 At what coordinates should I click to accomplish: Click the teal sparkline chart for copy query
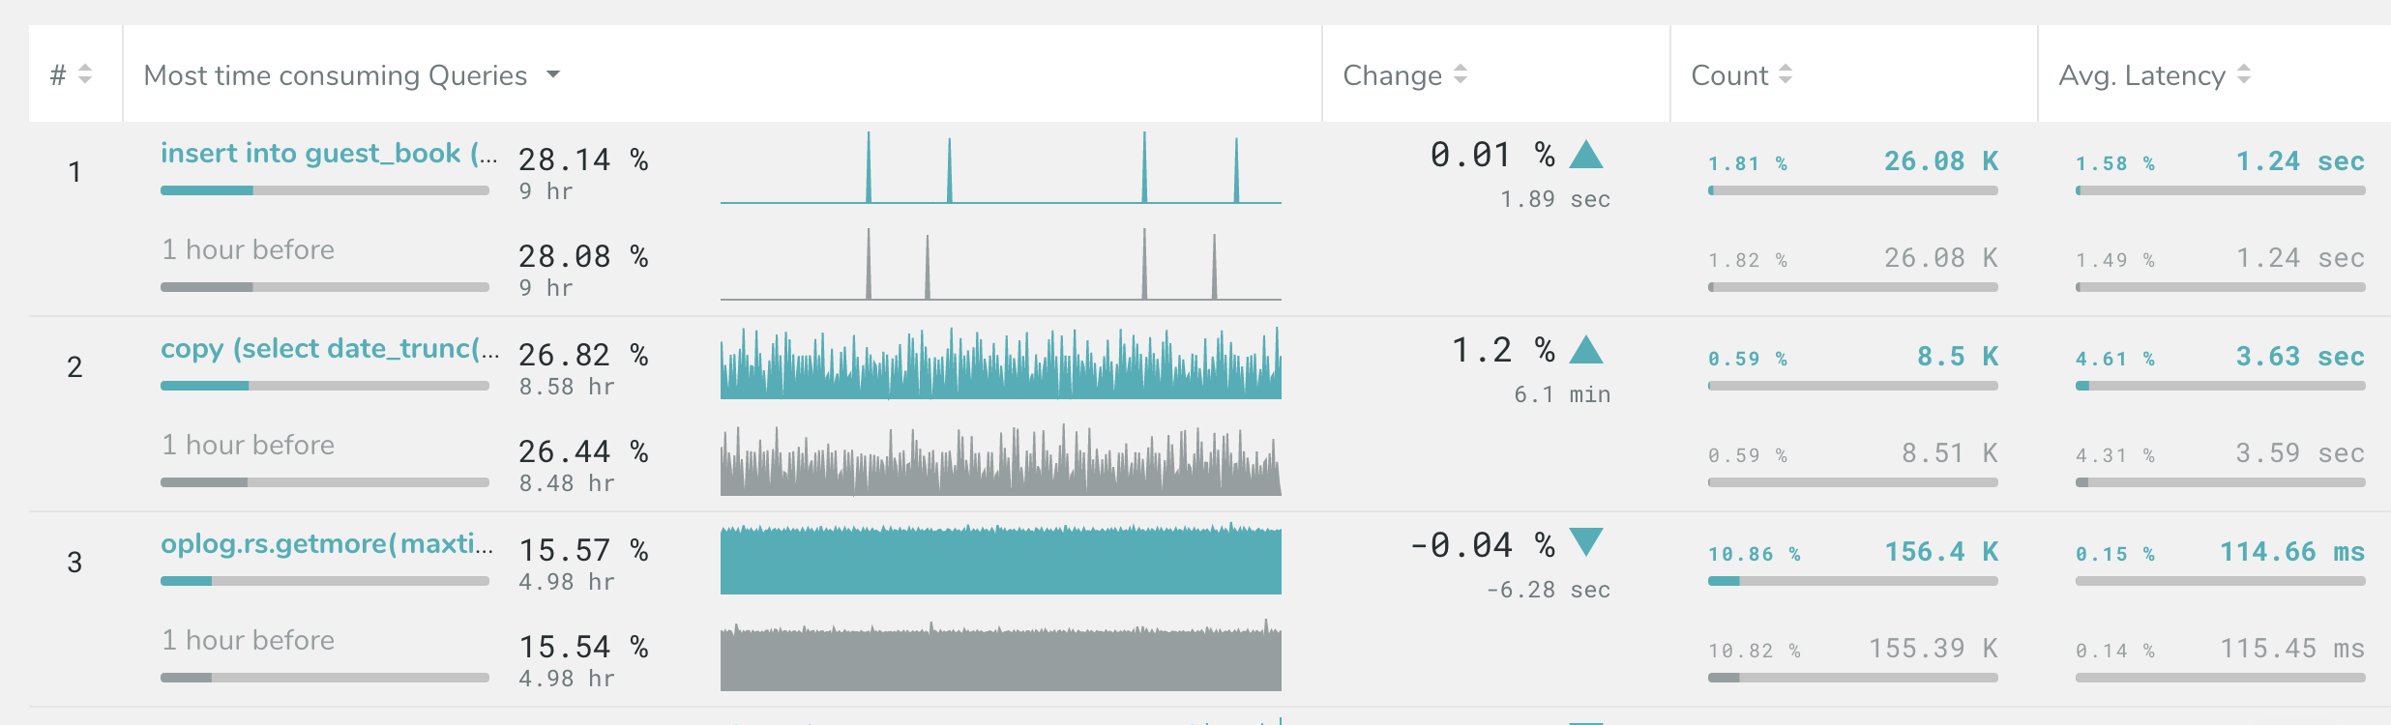click(1000, 364)
